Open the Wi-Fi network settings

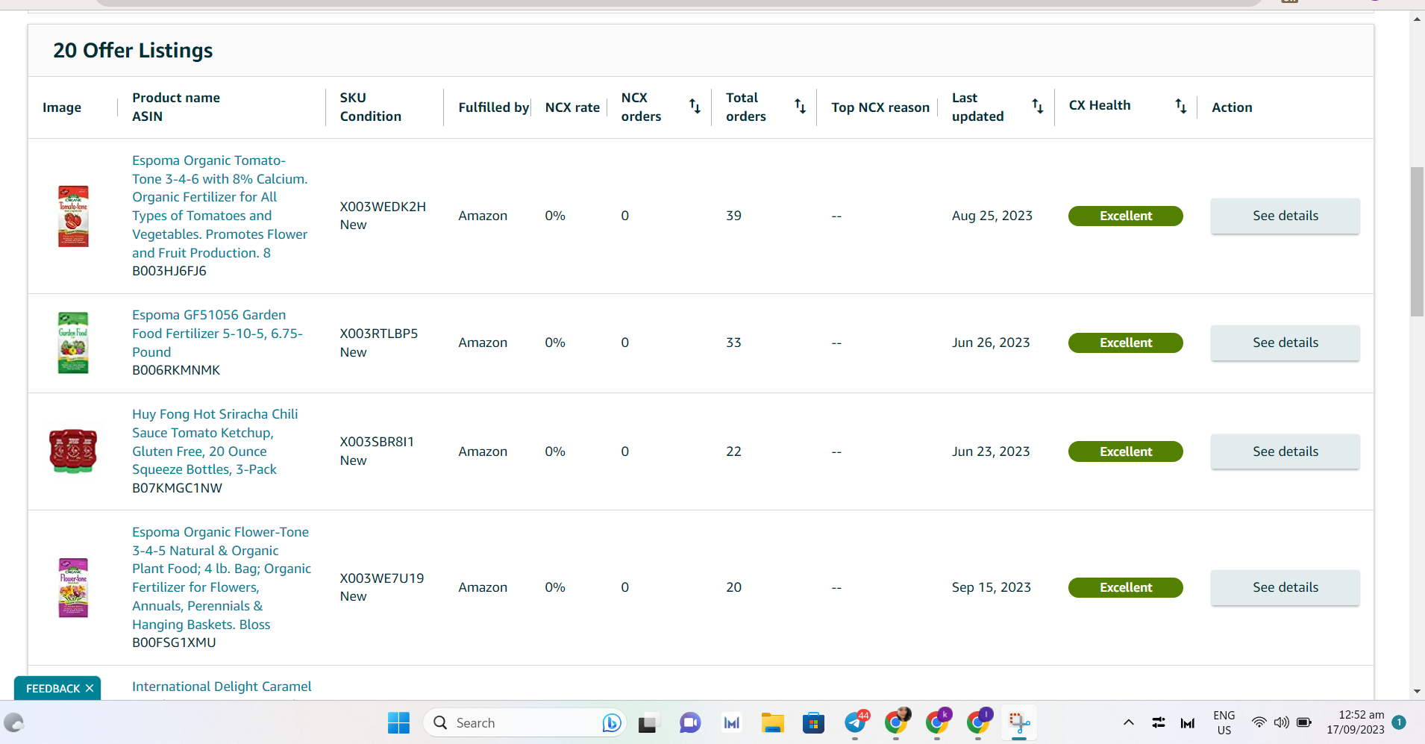click(1259, 722)
